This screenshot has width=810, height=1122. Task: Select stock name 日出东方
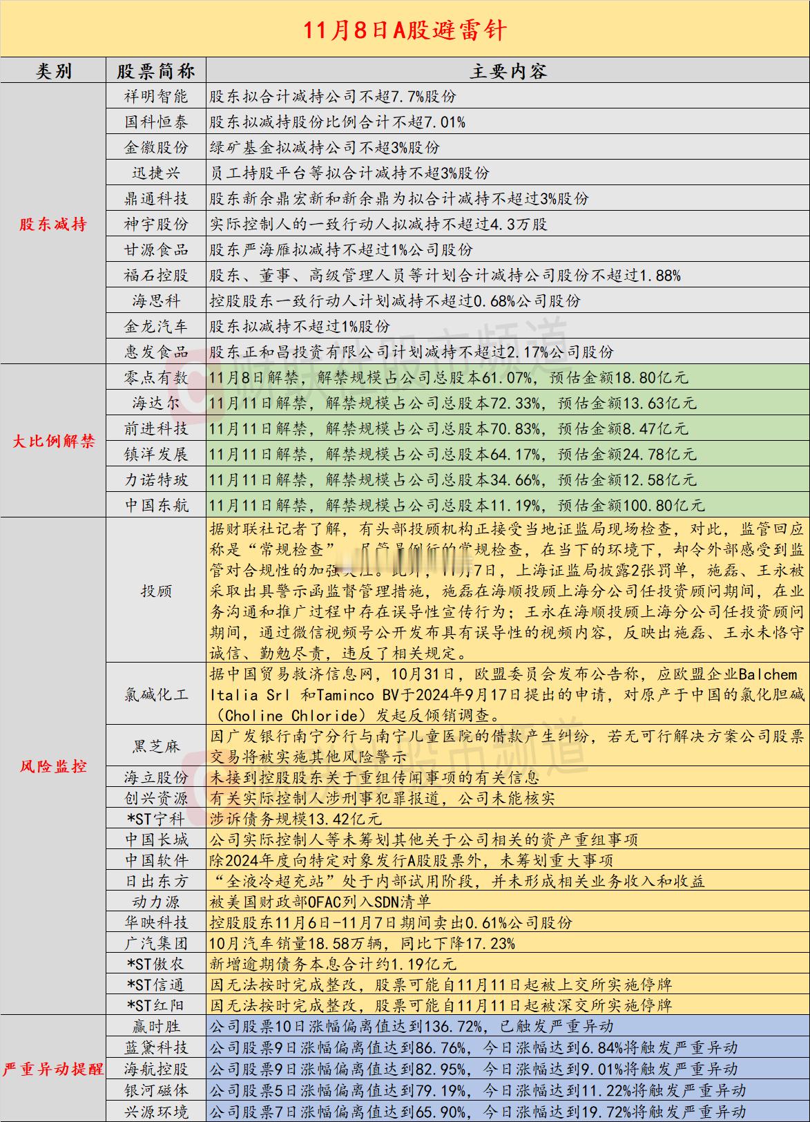point(156,881)
